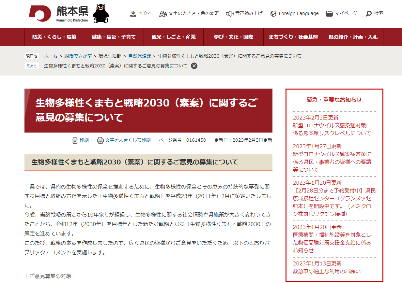Open マイページ using the folder icon
The height and width of the screenshot is (283, 402).
point(329,13)
